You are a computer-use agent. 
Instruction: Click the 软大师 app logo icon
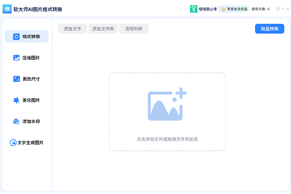(7, 9)
